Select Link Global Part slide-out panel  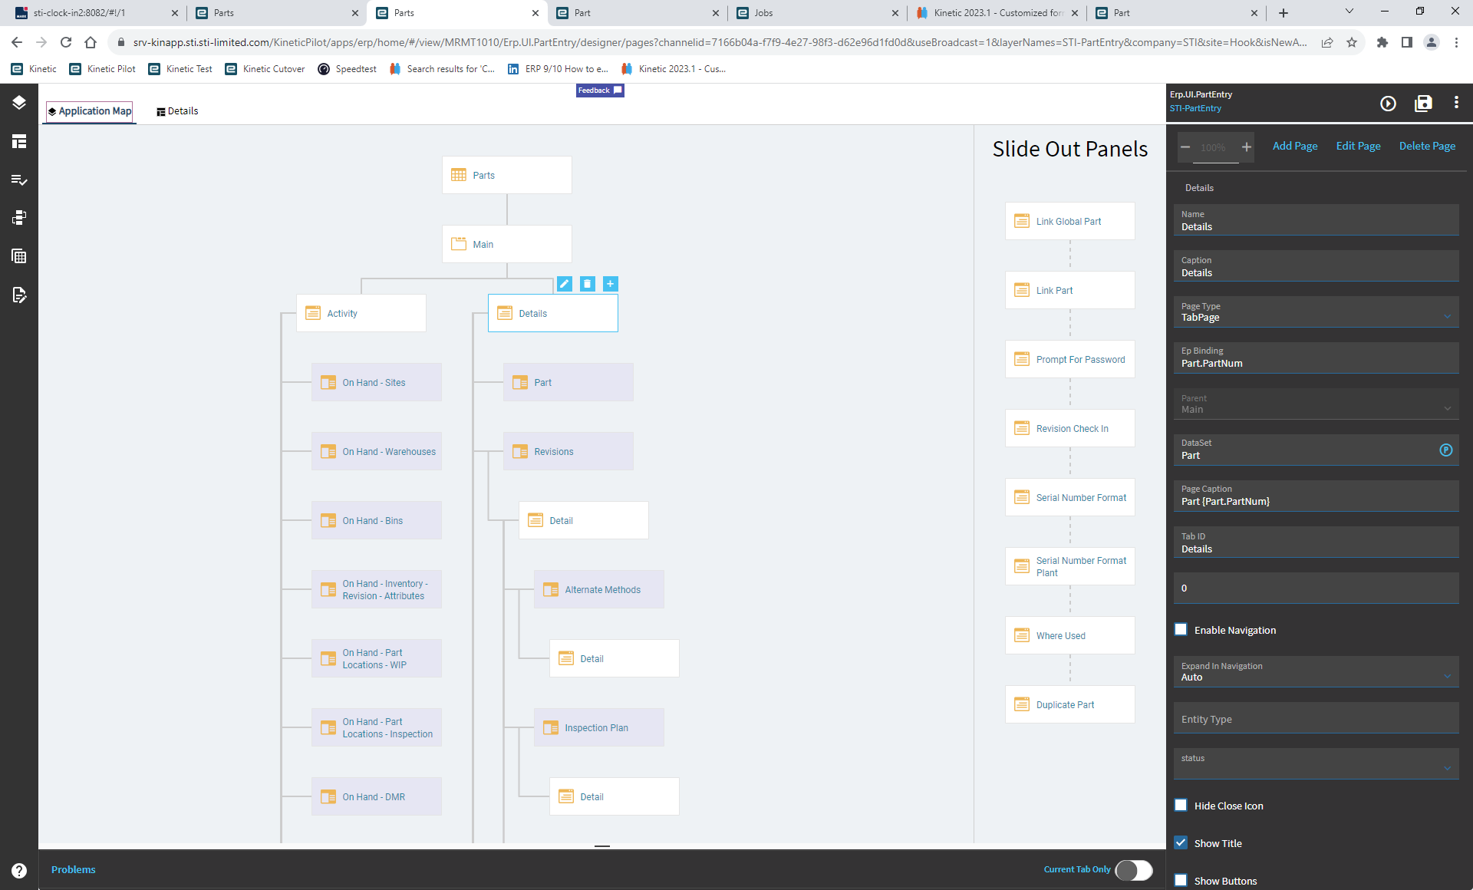click(x=1070, y=221)
